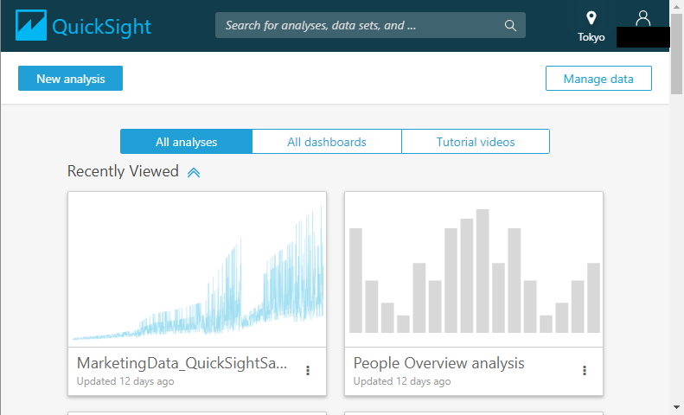Open the People Overview bar chart thumbnail
684x415 pixels.
click(474, 269)
